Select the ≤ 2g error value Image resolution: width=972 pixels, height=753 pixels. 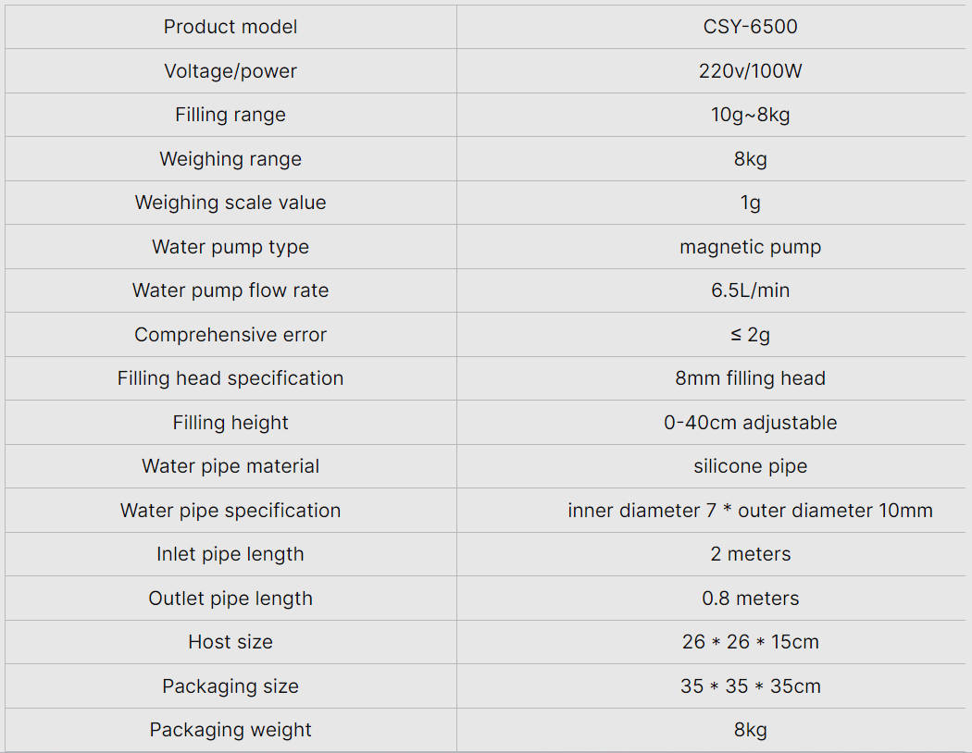750,335
